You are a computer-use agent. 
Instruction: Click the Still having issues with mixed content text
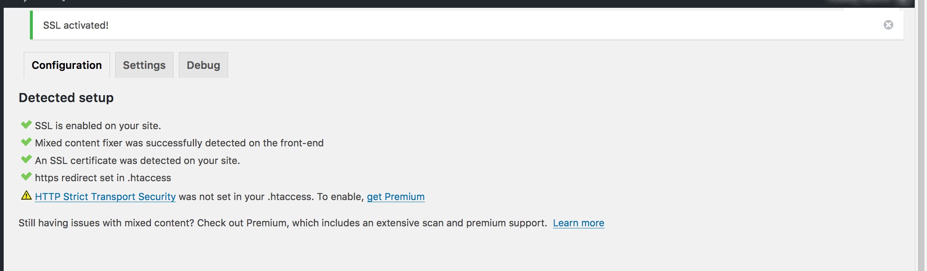[283, 223]
